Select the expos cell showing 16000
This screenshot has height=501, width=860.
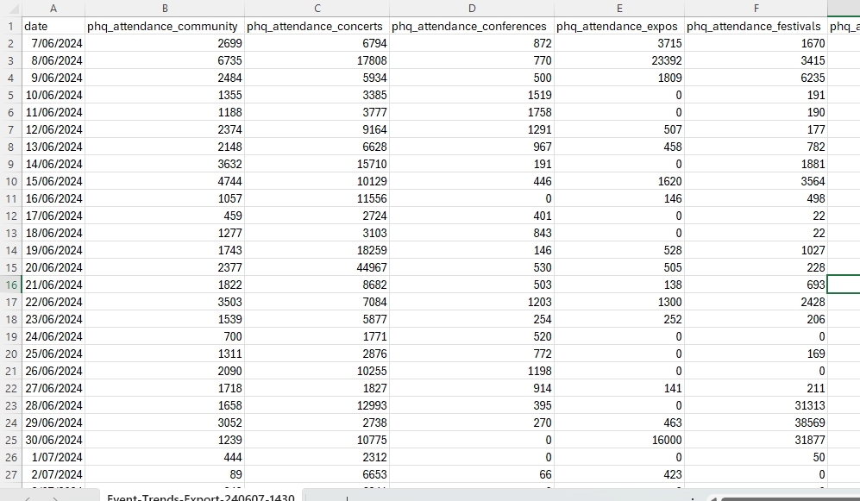click(x=619, y=440)
